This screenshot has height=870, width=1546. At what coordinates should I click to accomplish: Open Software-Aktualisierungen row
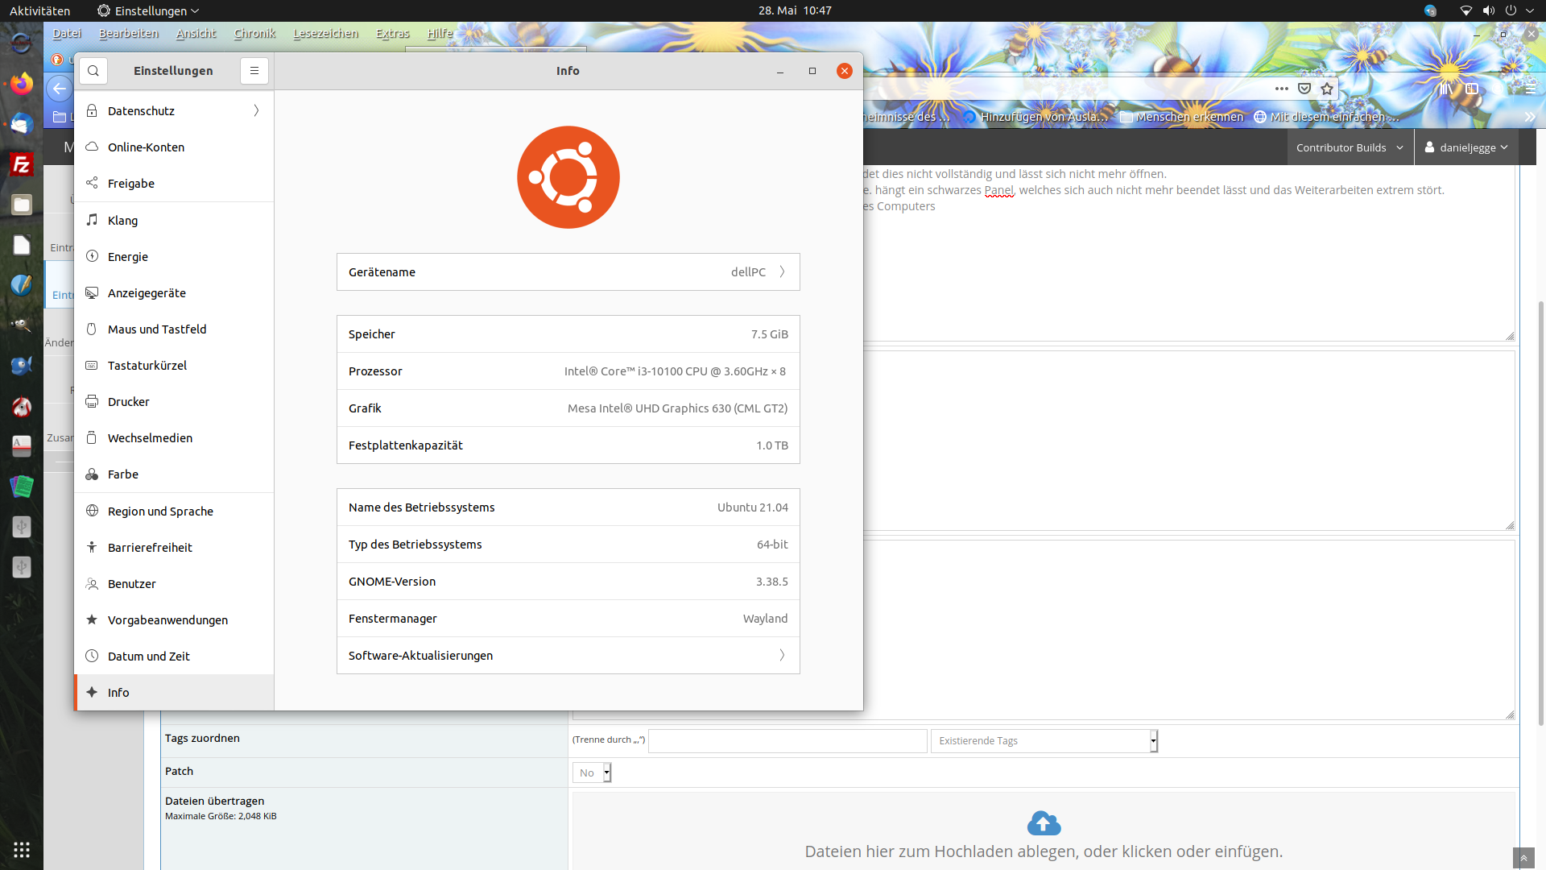568,656
